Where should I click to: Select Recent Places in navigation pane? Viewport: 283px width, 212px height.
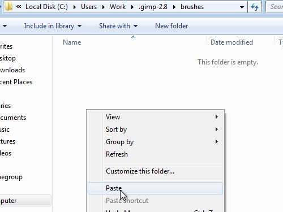tap(16, 82)
